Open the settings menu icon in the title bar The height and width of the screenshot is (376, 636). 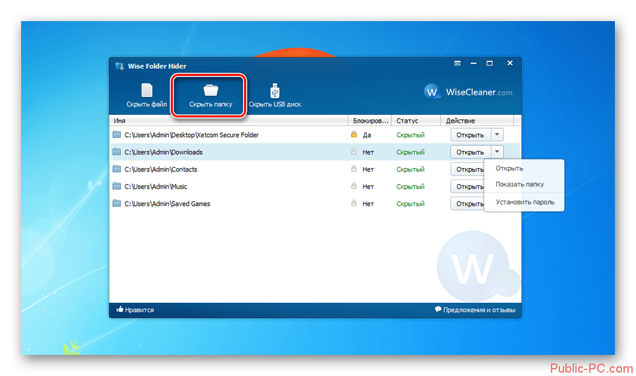(x=457, y=63)
